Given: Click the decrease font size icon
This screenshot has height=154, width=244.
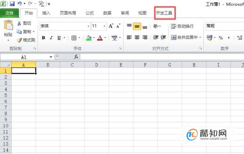Looking at the screenshot, I should [x=119, y=26].
